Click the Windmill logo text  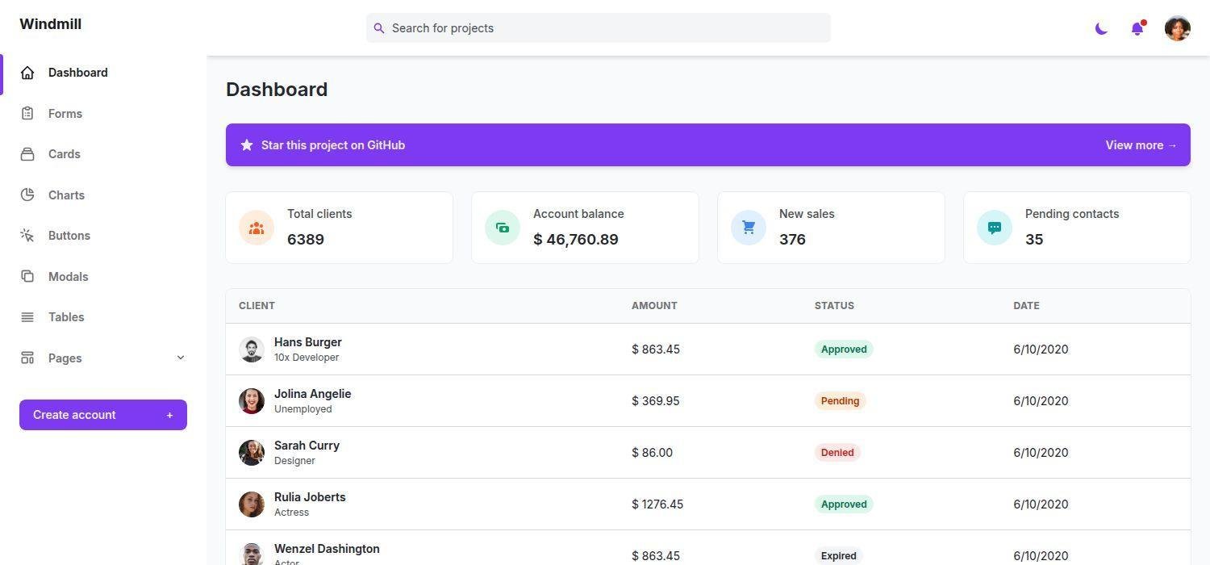pyautogui.click(x=50, y=24)
